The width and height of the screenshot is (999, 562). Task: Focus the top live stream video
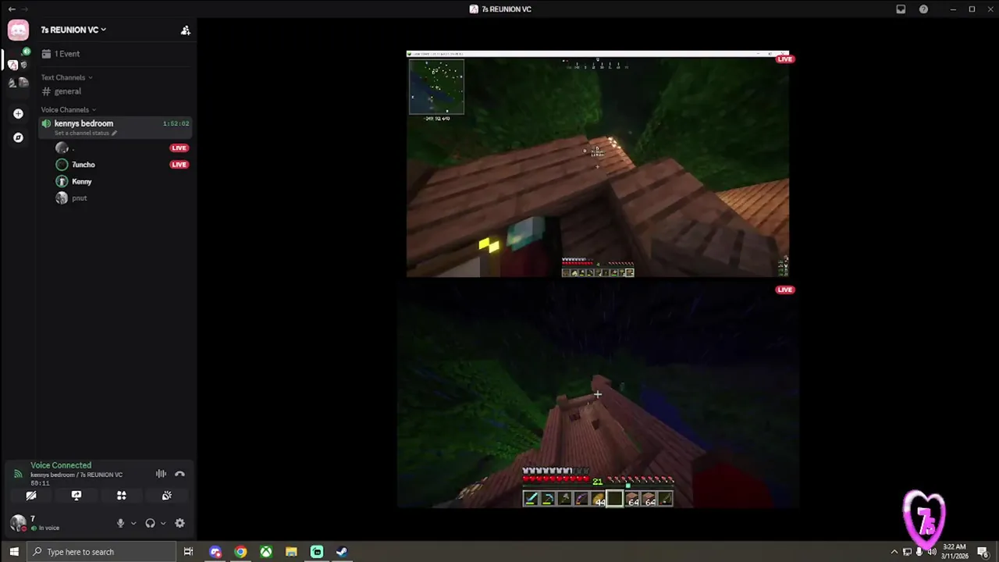pos(597,164)
